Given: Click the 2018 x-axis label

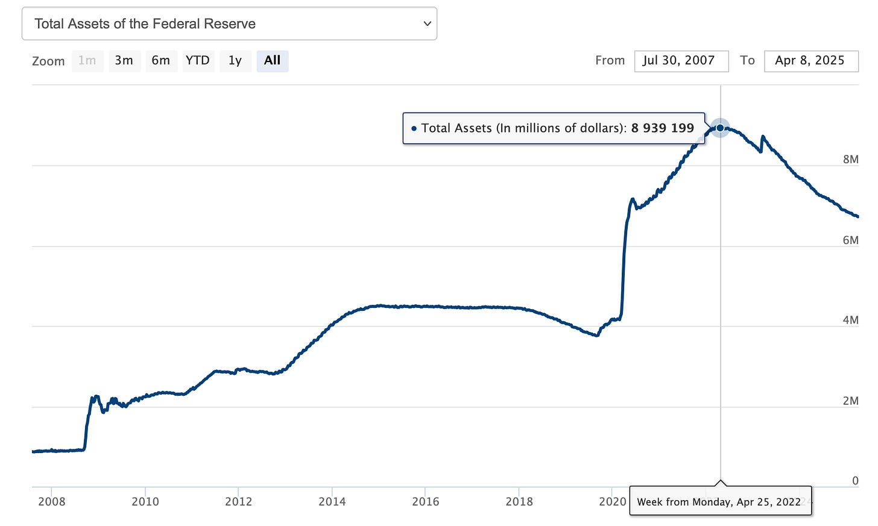Looking at the screenshot, I should point(519,501).
